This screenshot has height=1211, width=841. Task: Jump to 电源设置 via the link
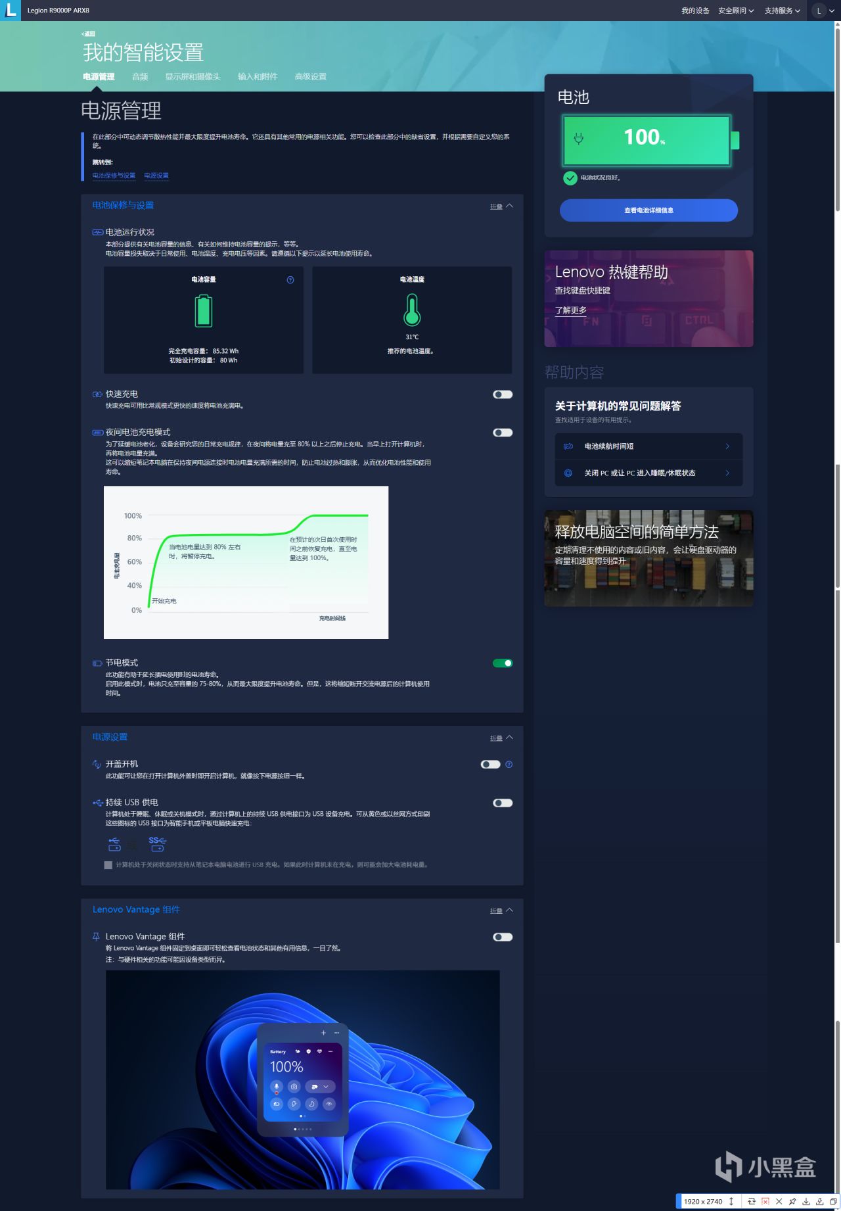[156, 176]
